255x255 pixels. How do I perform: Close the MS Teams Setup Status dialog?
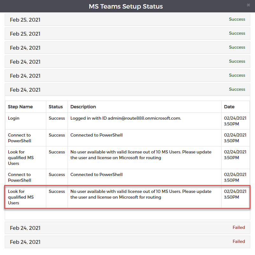(x=248, y=5)
